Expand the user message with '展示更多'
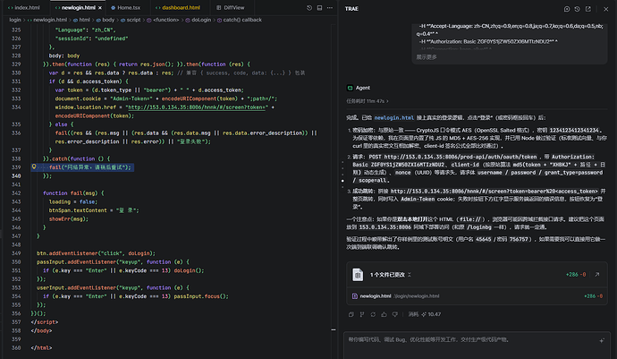 (427, 57)
